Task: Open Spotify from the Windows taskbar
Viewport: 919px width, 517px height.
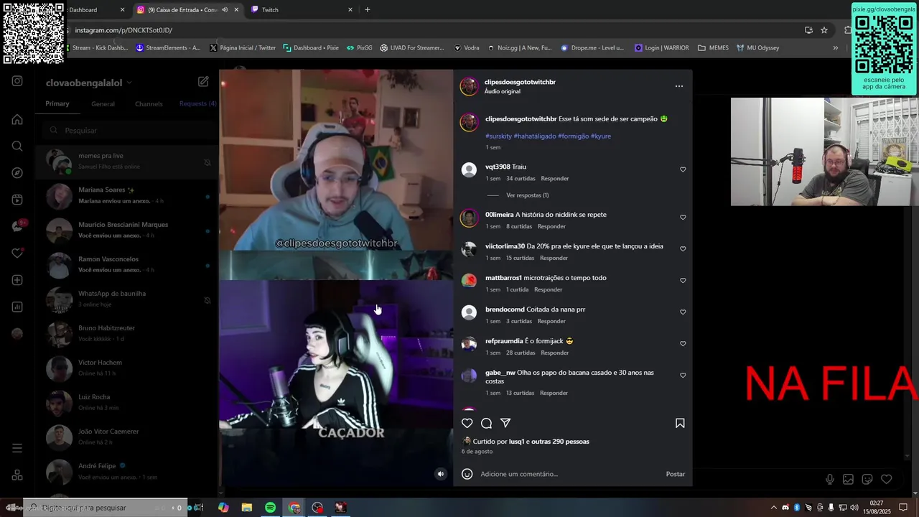Action: (x=270, y=508)
